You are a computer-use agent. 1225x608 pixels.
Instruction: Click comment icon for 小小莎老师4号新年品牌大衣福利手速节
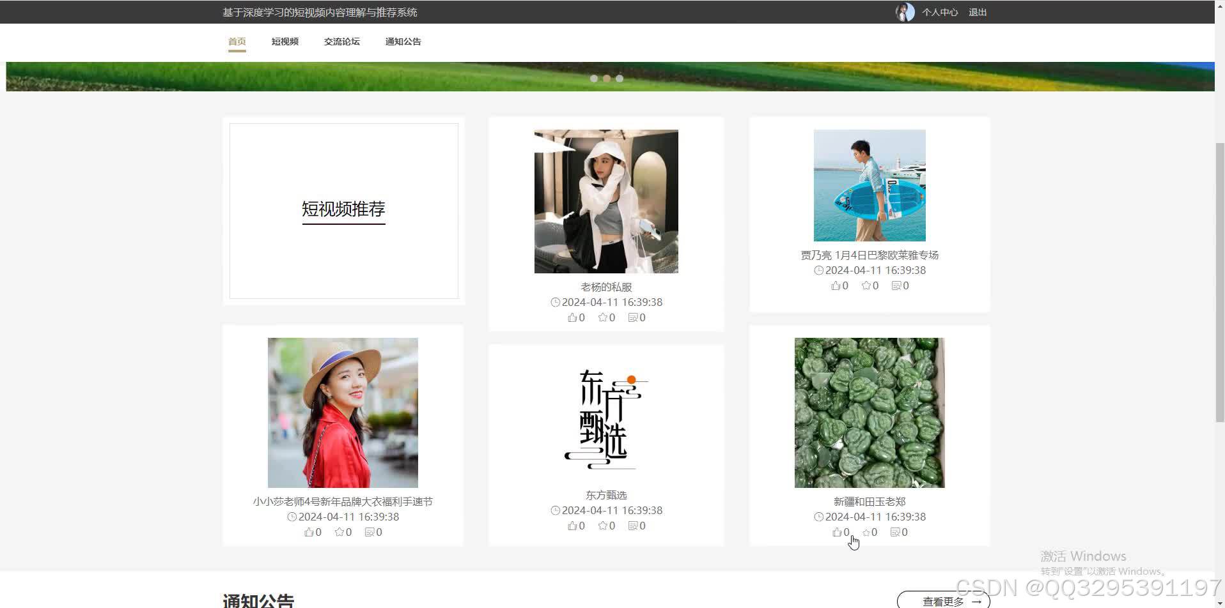click(370, 532)
